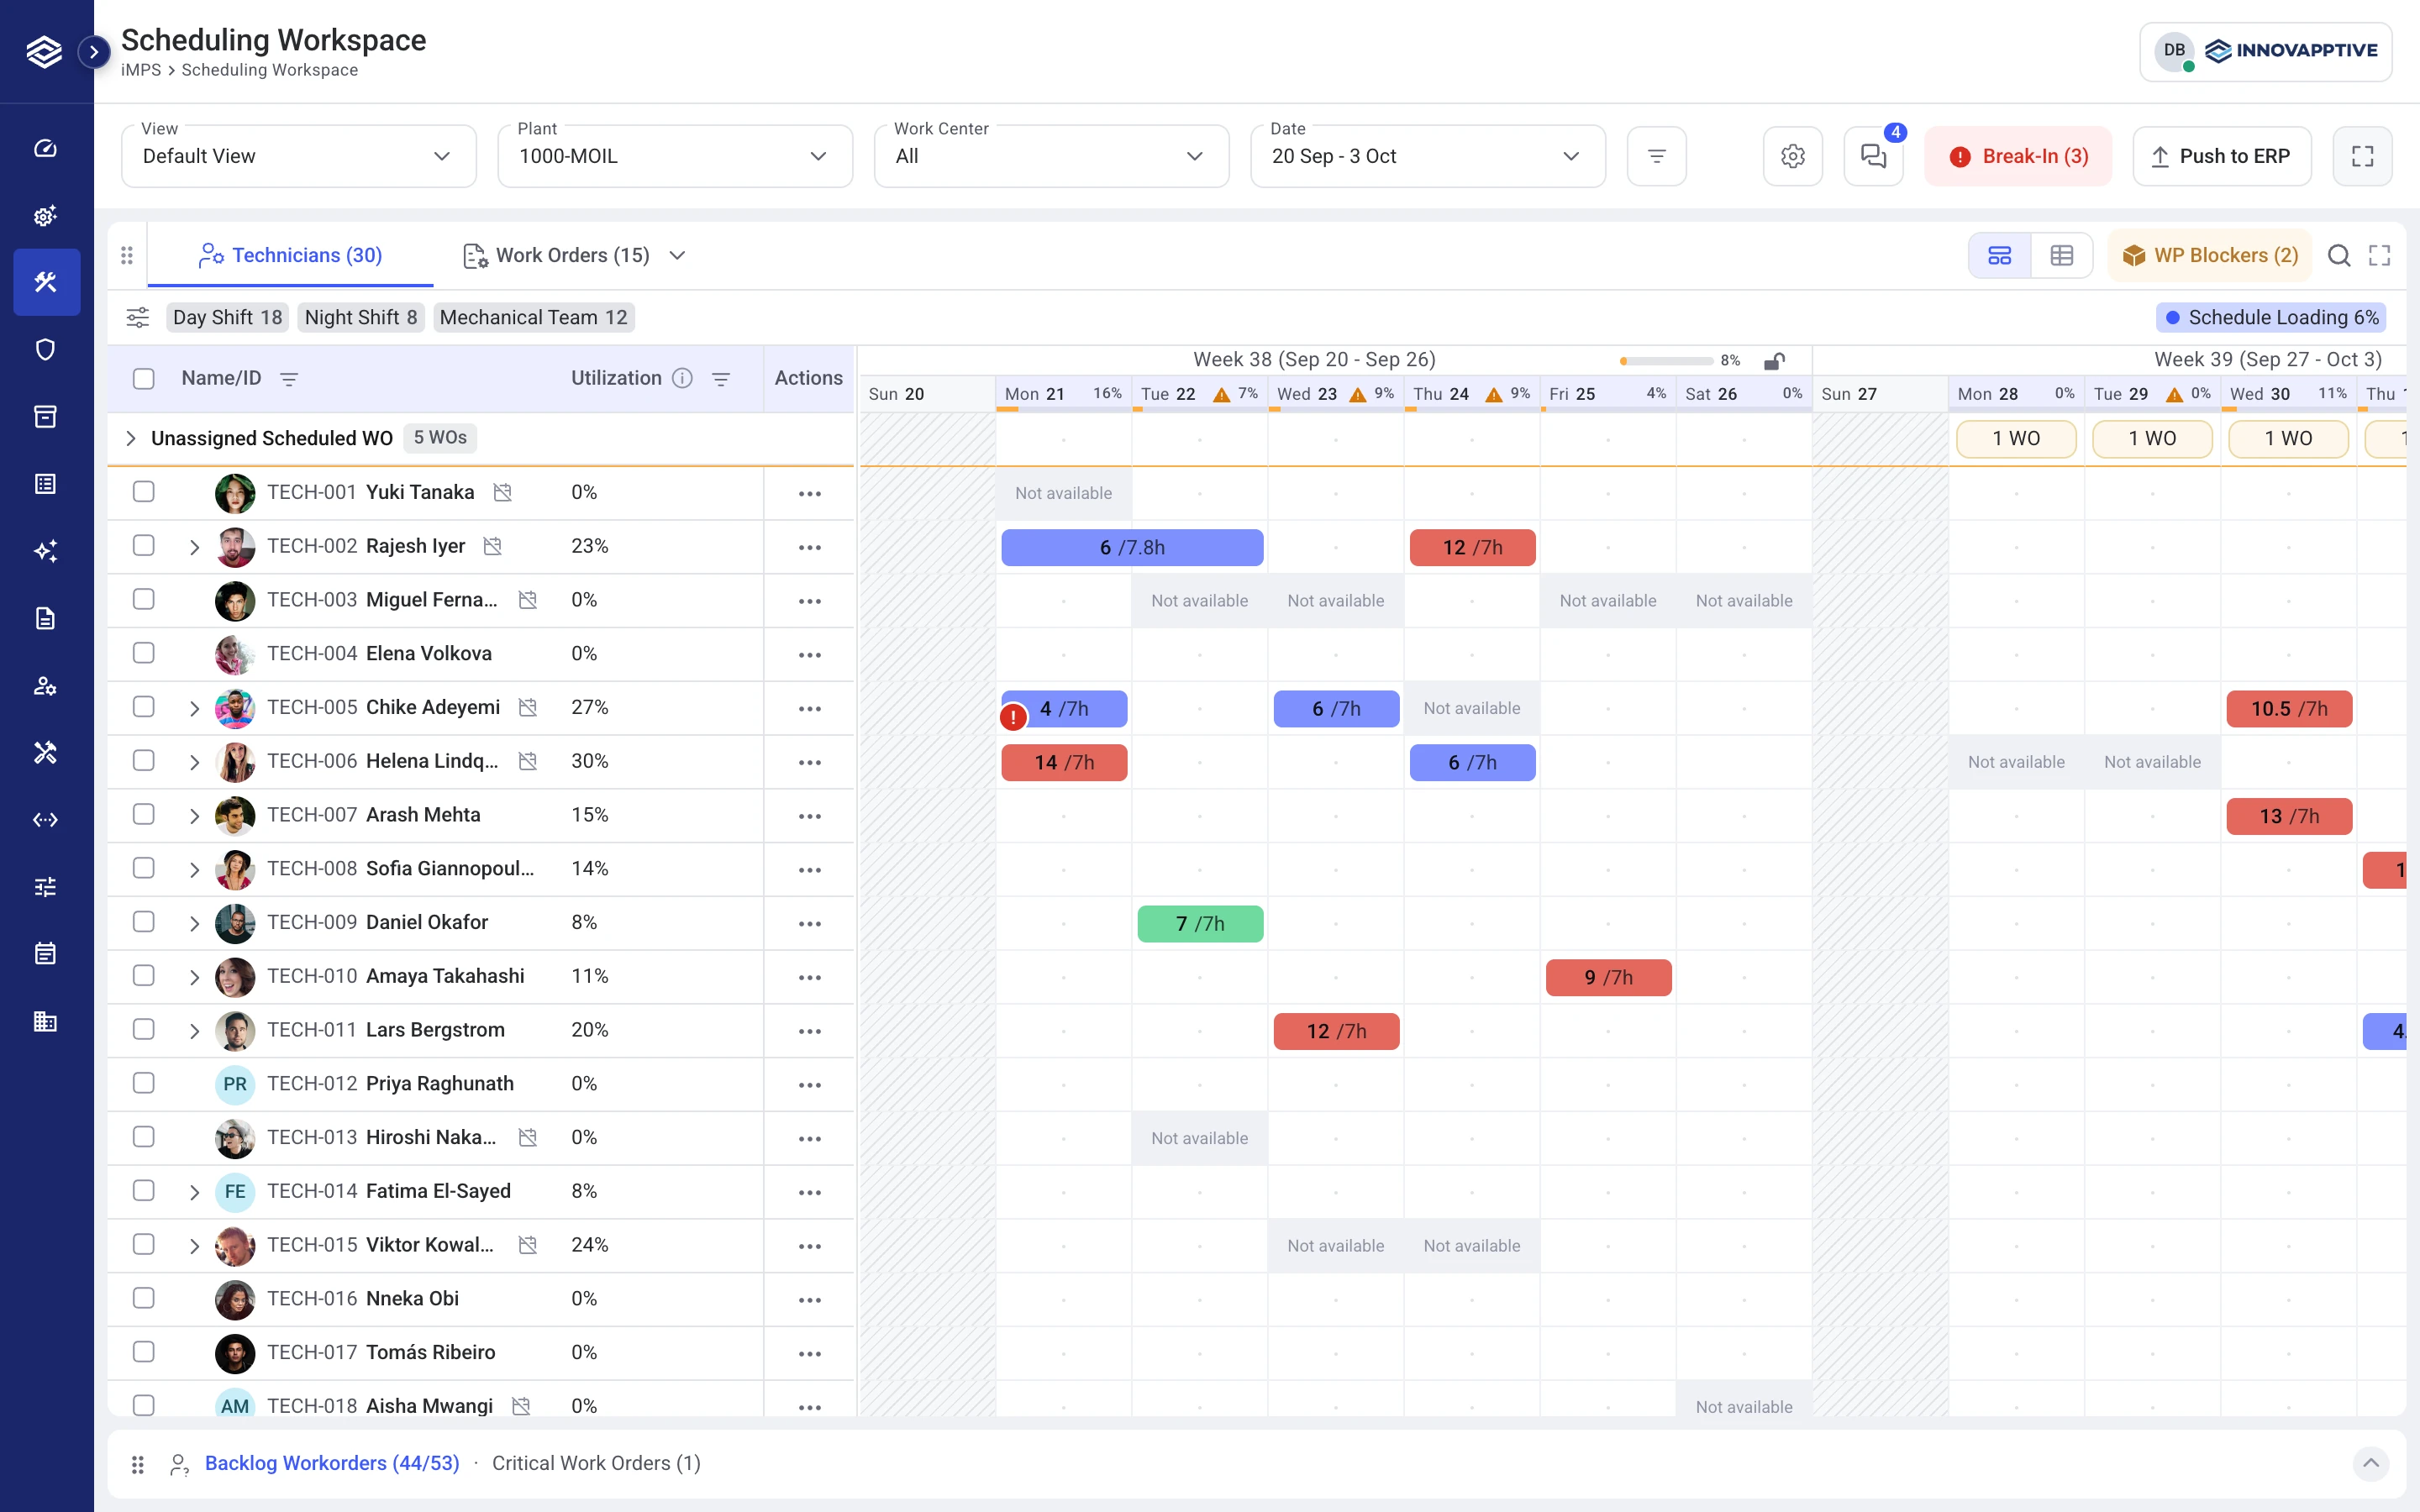Select Rajesh Iyer 6/7.8h blue block
The width and height of the screenshot is (2420, 1512).
pos(1132,547)
